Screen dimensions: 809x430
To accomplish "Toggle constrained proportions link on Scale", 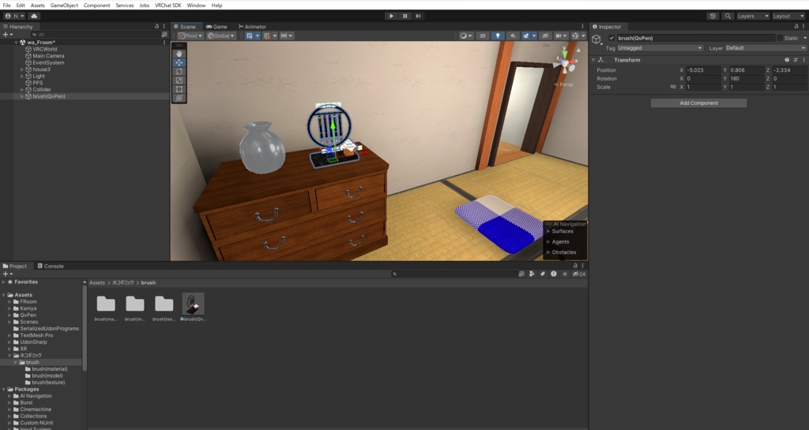I will pyautogui.click(x=673, y=87).
